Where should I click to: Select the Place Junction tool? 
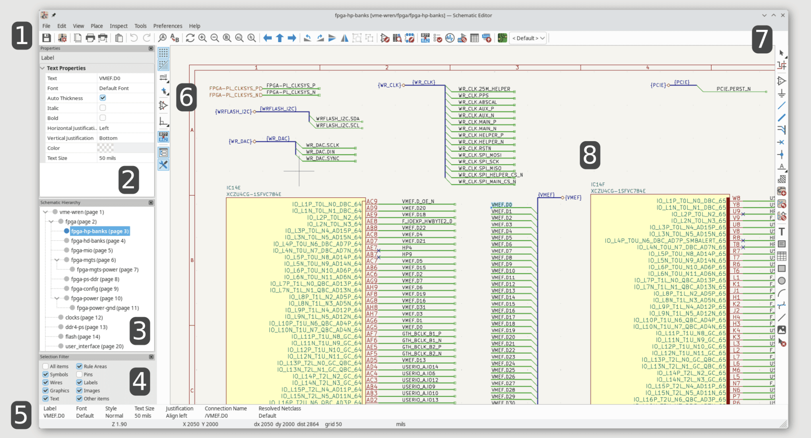(782, 155)
